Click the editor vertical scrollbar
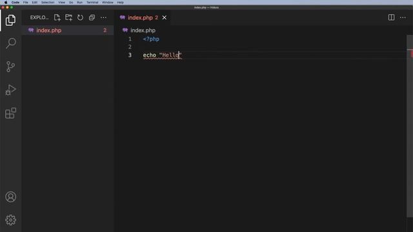The width and height of the screenshot is (413, 232). coord(410,126)
